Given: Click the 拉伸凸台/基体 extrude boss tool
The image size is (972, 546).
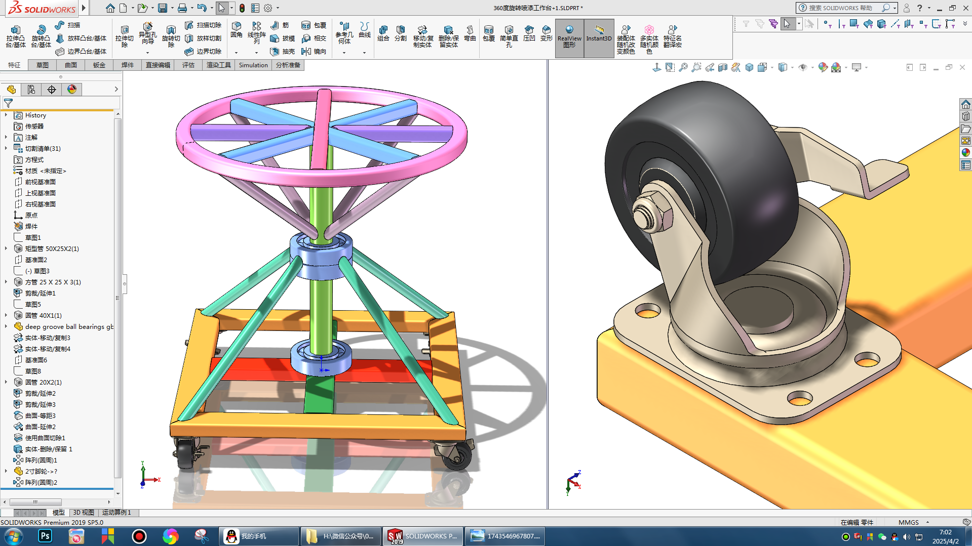Looking at the screenshot, I should [15, 36].
